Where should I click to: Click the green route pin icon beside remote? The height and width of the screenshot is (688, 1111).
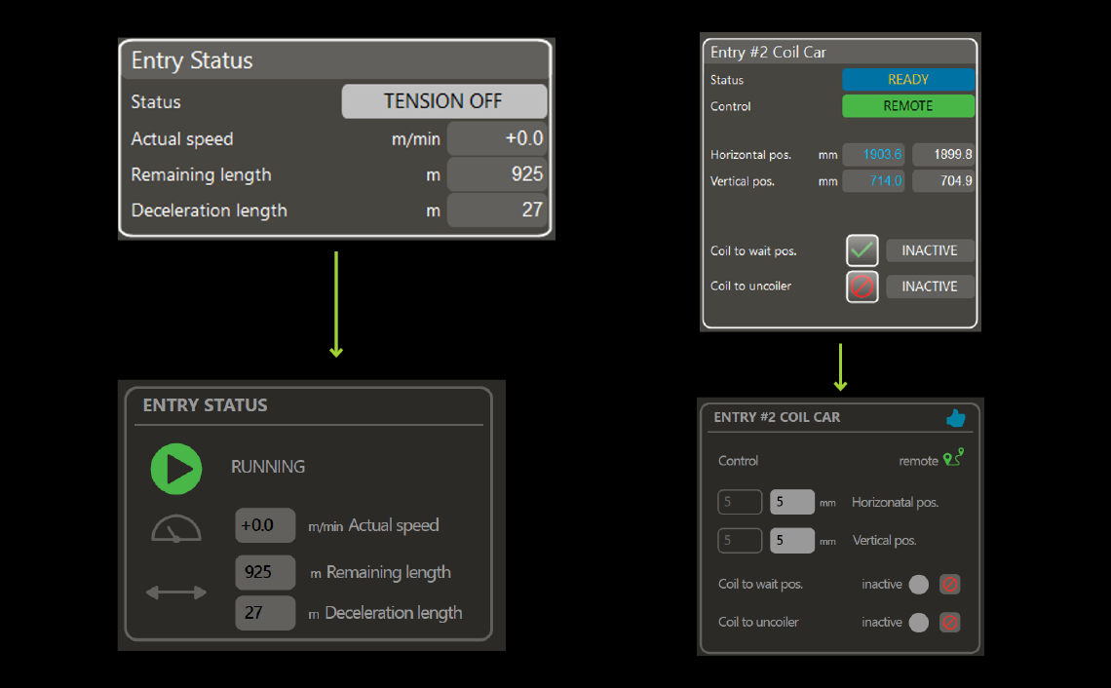pyautogui.click(x=953, y=458)
